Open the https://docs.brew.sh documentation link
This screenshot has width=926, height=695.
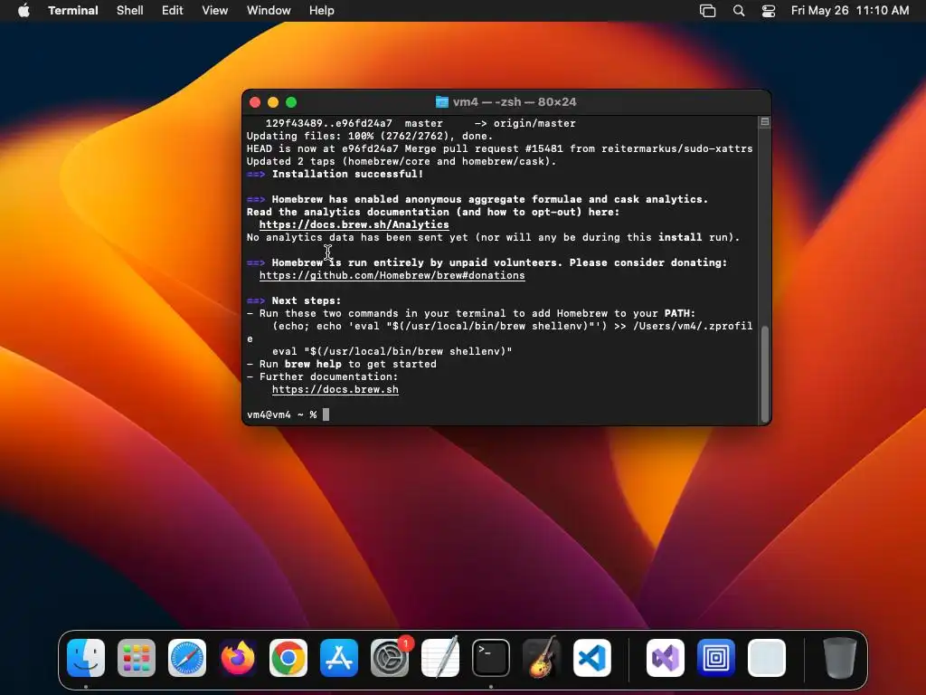(335, 389)
